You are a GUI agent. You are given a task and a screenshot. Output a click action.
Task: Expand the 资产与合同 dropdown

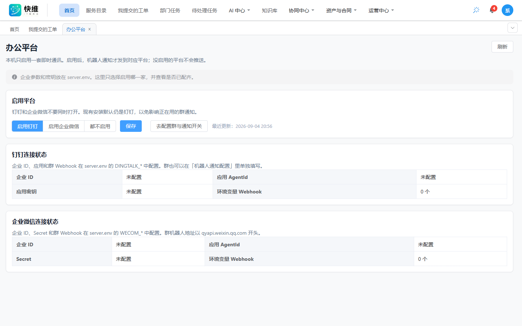pyautogui.click(x=341, y=11)
